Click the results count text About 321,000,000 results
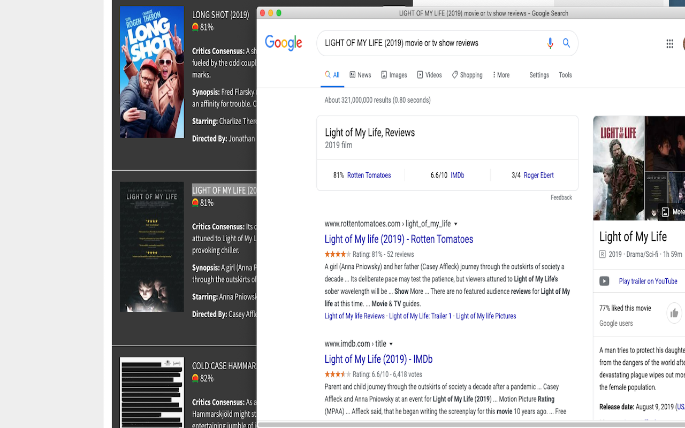The image size is (685, 428). [377, 100]
